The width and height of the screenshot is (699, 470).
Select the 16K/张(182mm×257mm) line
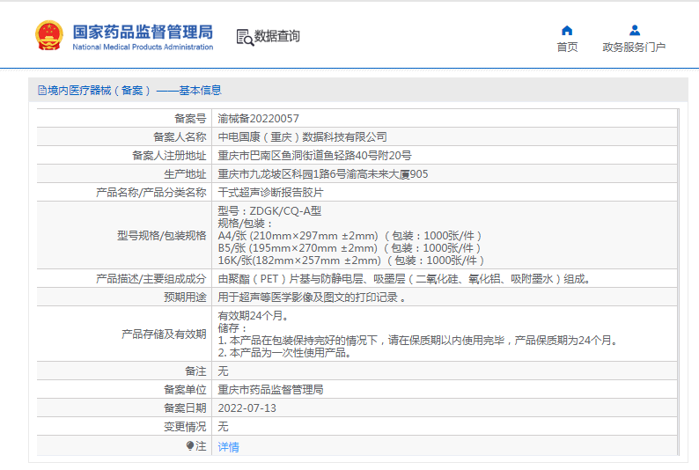(x=351, y=261)
